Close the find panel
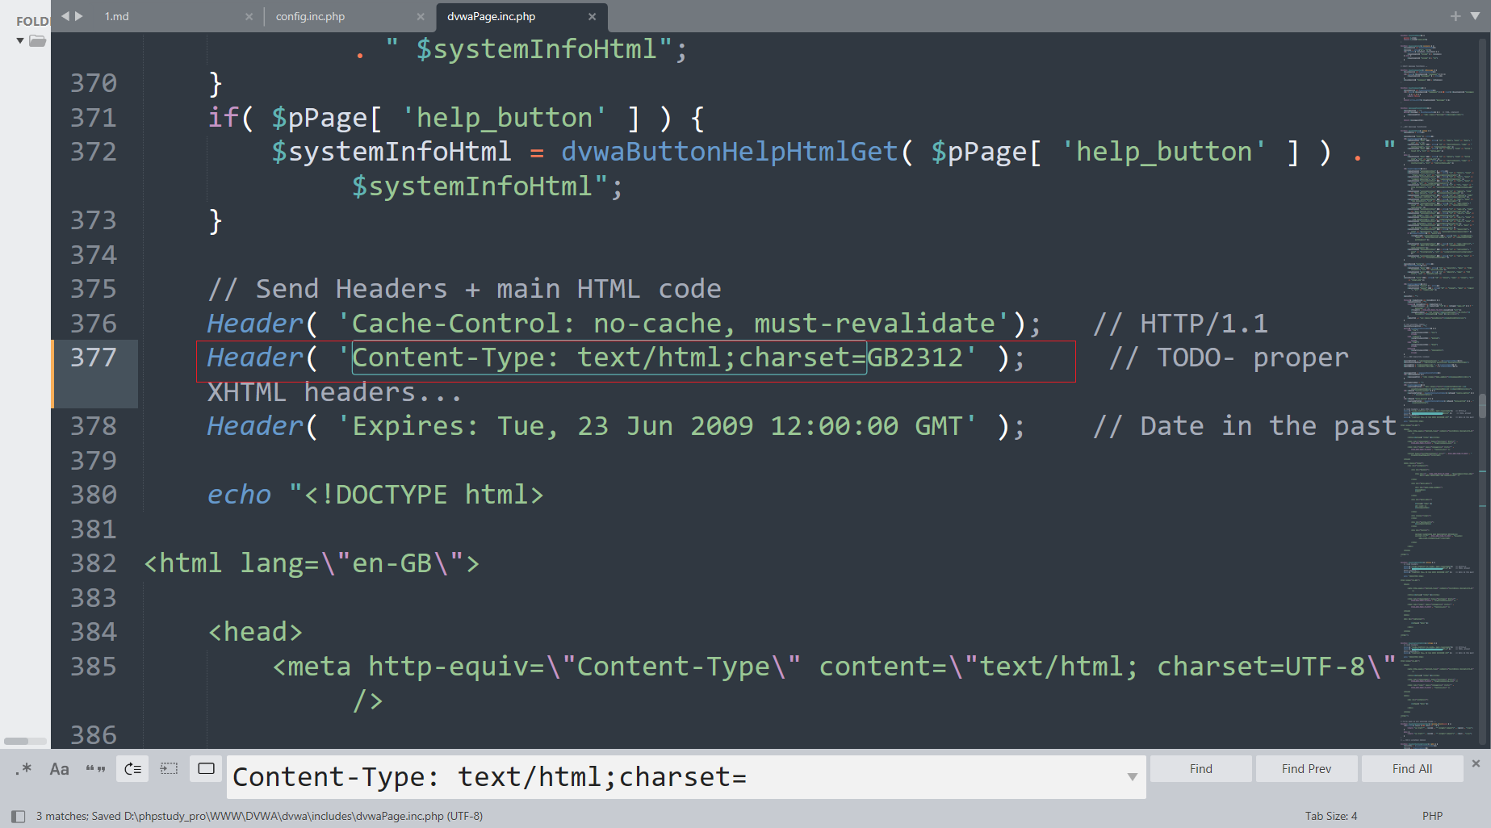This screenshot has width=1491, height=828. (1476, 763)
